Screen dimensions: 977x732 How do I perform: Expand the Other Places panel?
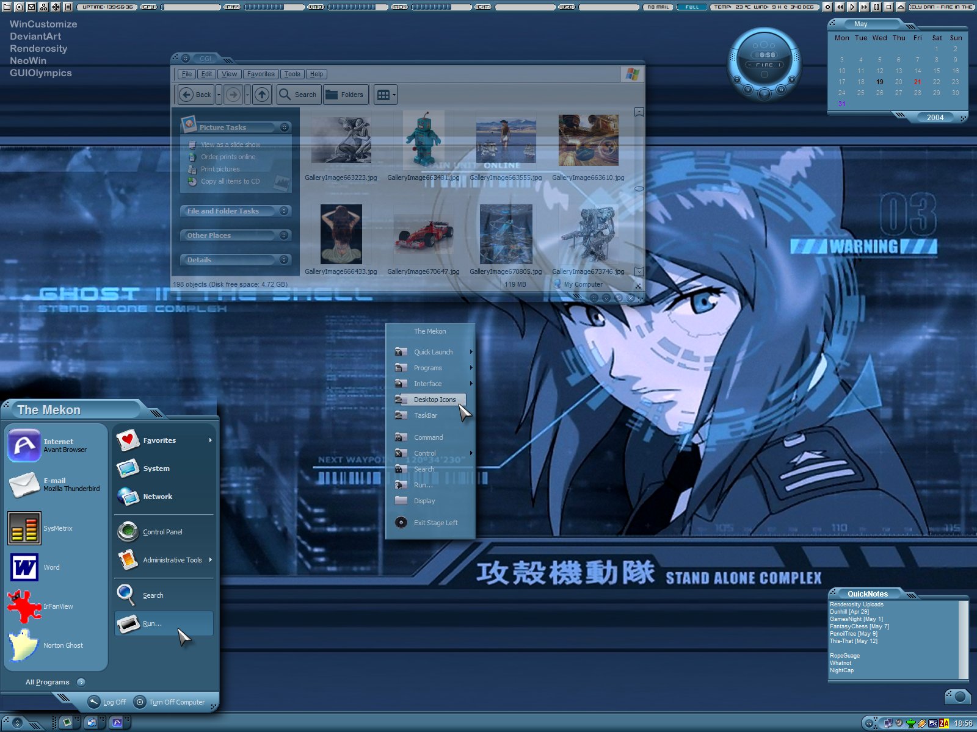click(284, 235)
